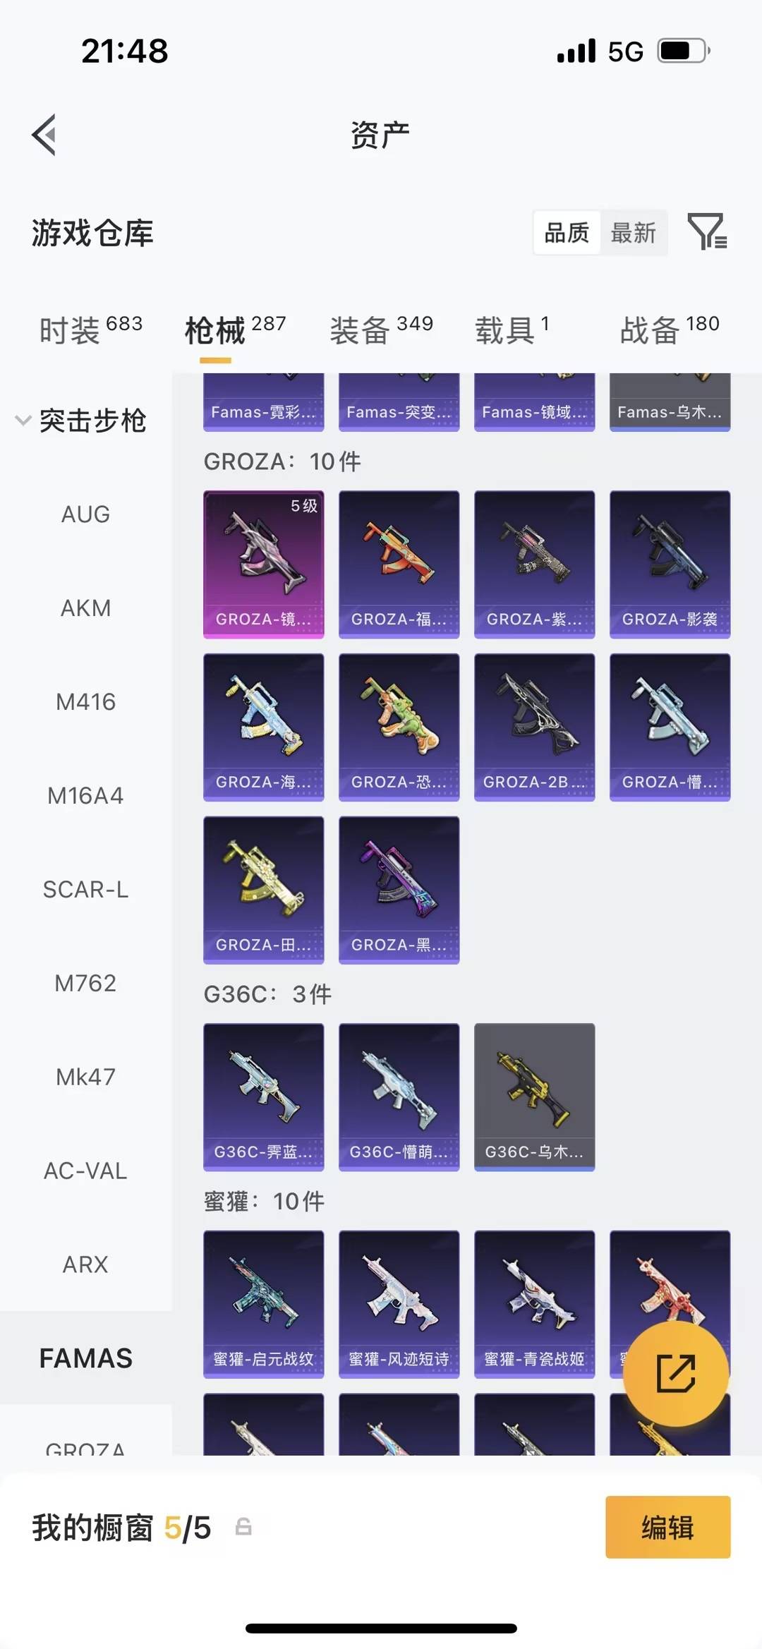Tap the 编辑 button
Image resolution: width=762 pixels, height=1649 pixels.
click(668, 1527)
